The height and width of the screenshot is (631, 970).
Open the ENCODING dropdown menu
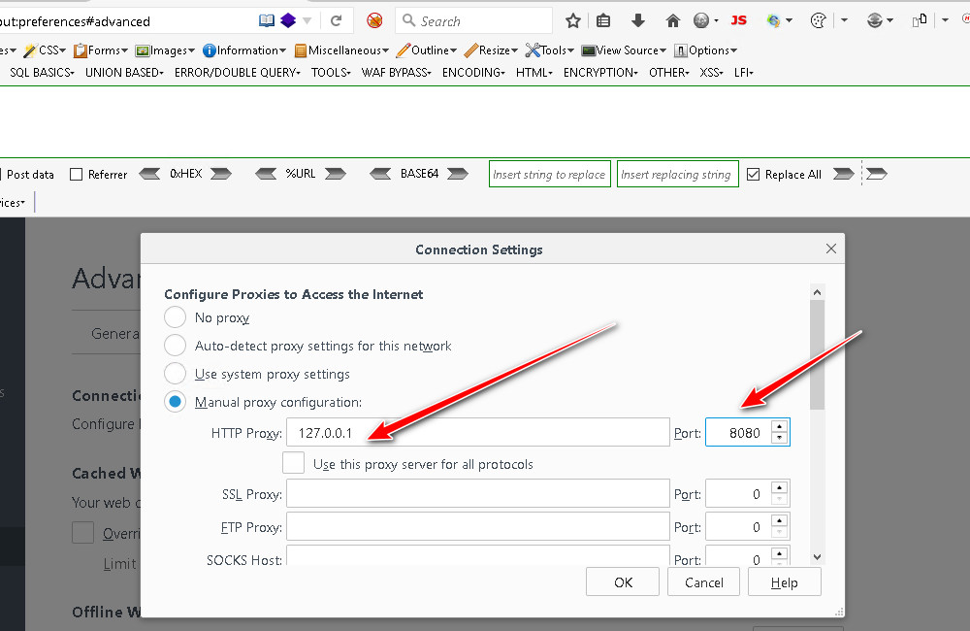[472, 72]
